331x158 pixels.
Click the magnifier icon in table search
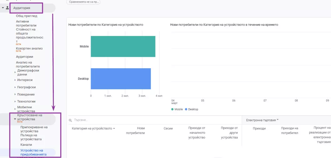pyautogui.click(x=70, y=120)
